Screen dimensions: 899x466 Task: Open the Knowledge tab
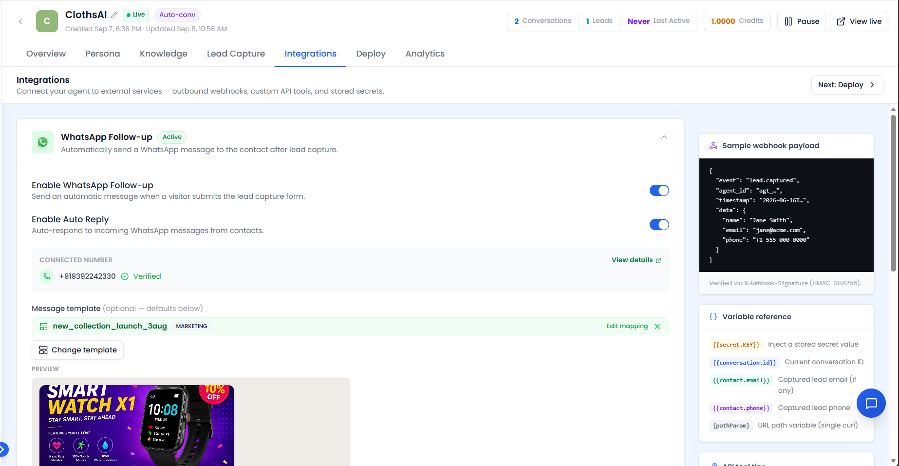coord(164,54)
